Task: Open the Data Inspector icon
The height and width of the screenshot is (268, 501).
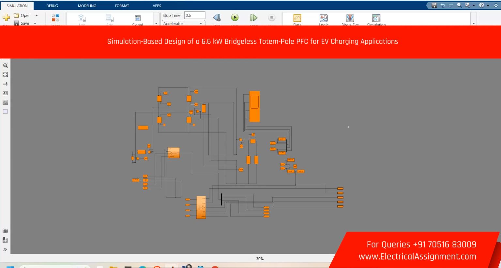Action: 297,18
